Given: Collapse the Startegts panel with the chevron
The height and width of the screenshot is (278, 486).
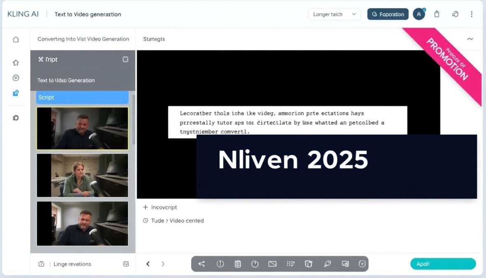Looking at the screenshot, I should click(x=470, y=39).
